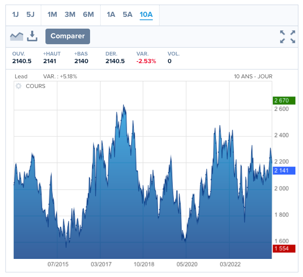Select the 1A period tab
This screenshot has width=303, height=277.
111,15
